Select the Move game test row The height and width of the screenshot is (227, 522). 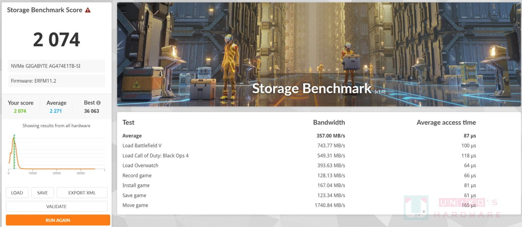(299, 205)
